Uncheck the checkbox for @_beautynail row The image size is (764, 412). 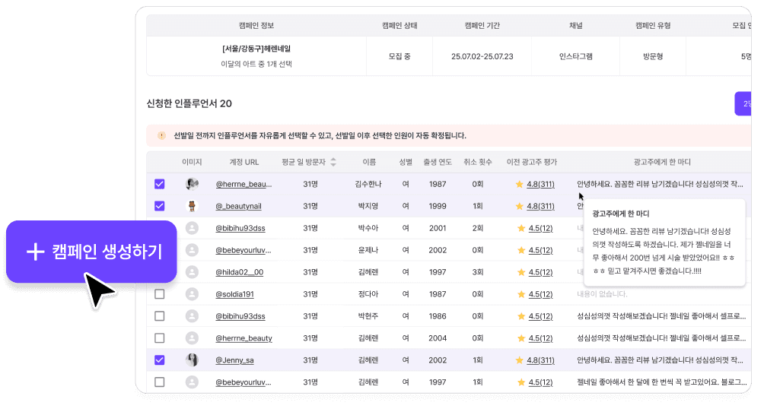[x=159, y=206]
